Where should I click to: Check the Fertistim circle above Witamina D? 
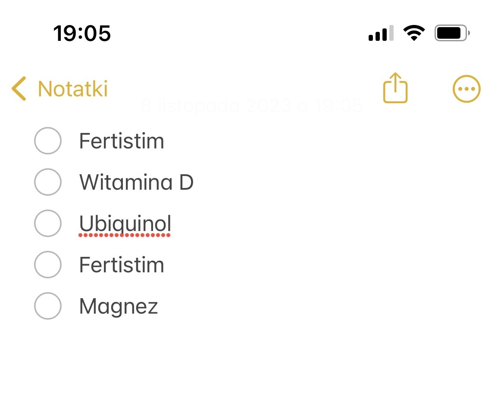(x=47, y=141)
